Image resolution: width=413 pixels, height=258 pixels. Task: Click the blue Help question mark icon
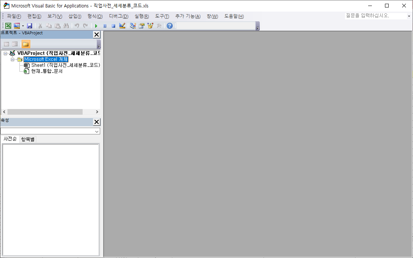coord(170,26)
